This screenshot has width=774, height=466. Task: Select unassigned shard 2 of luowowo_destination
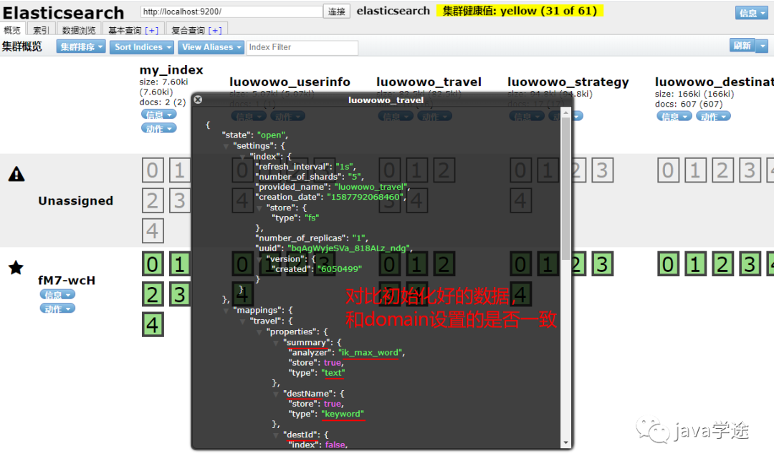[x=722, y=170]
